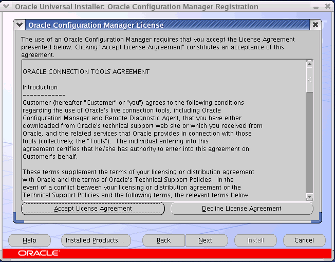This screenshot has height=262, width=335.
Task: Cancel the Oracle installation
Action: click(x=304, y=240)
